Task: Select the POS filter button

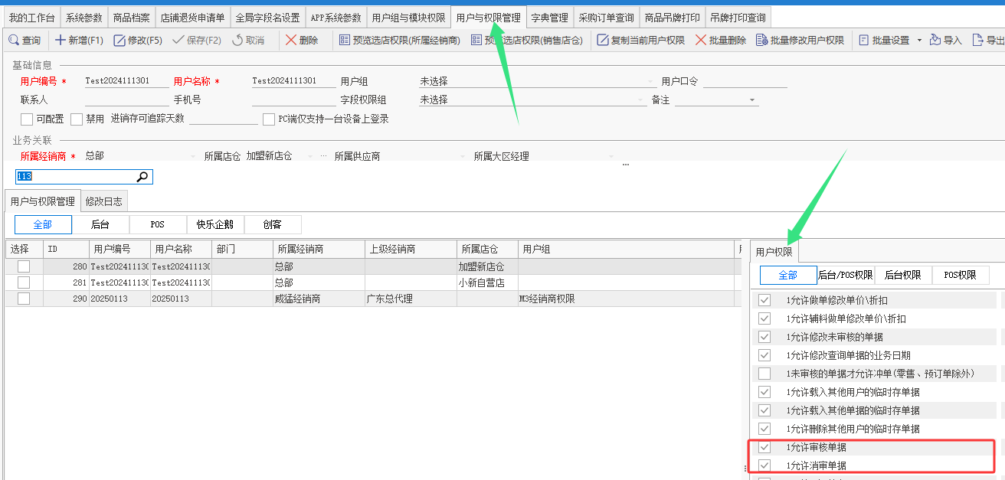Action: pyautogui.click(x=158, y=224)
